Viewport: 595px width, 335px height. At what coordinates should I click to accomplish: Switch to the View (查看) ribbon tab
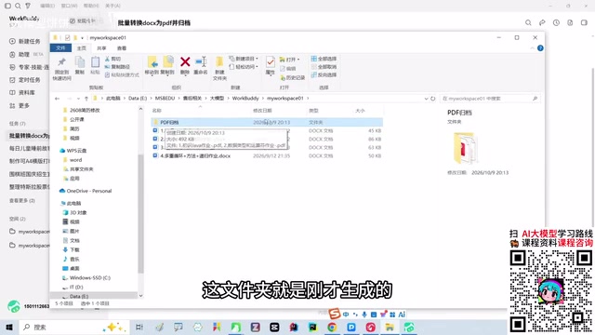coord(122,48)
